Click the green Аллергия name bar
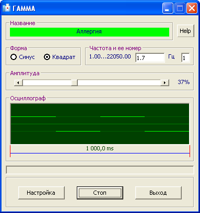 click(x=89, y=32)
